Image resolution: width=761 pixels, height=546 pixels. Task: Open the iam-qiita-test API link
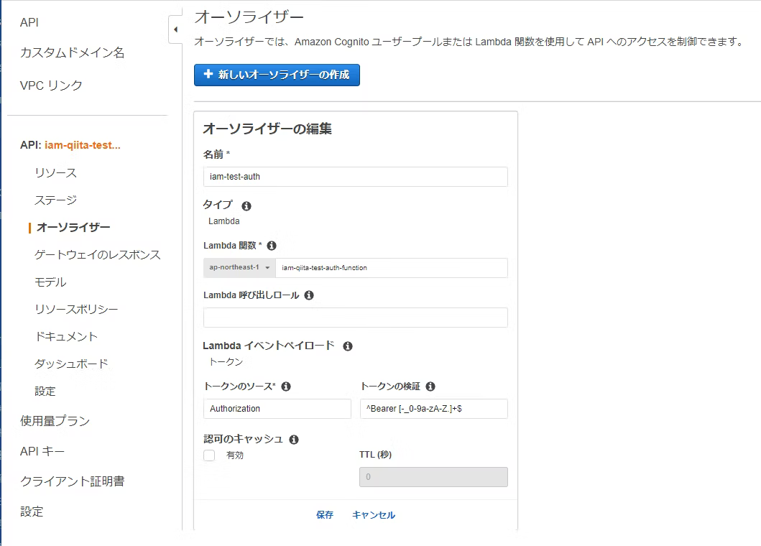(x=82, y=145)
